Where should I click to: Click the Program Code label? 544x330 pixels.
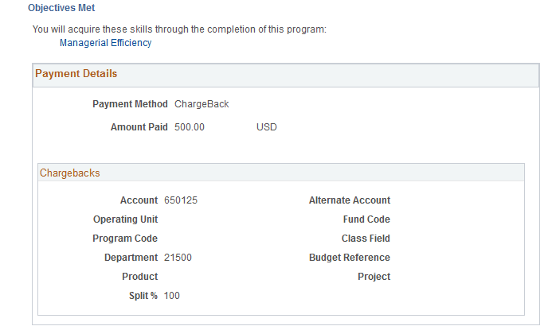[125, 239]
